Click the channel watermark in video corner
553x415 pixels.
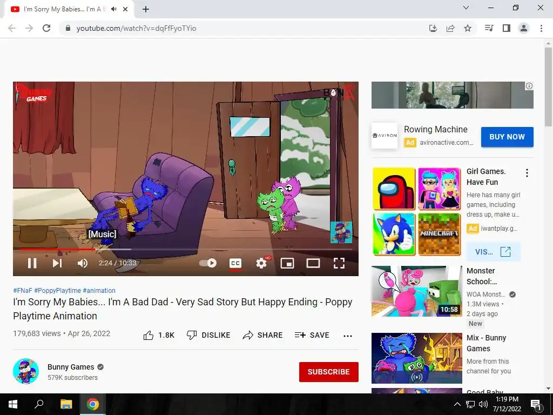(341, 232)
